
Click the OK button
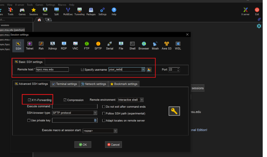tap(83, 145)
